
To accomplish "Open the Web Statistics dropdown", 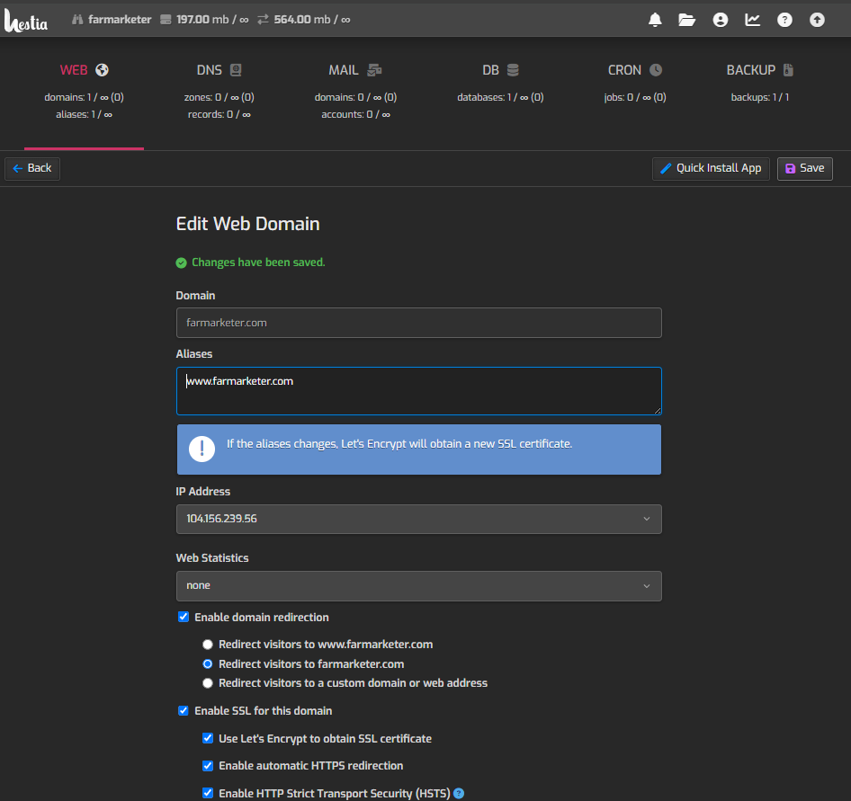I will [x=419, y=586].
